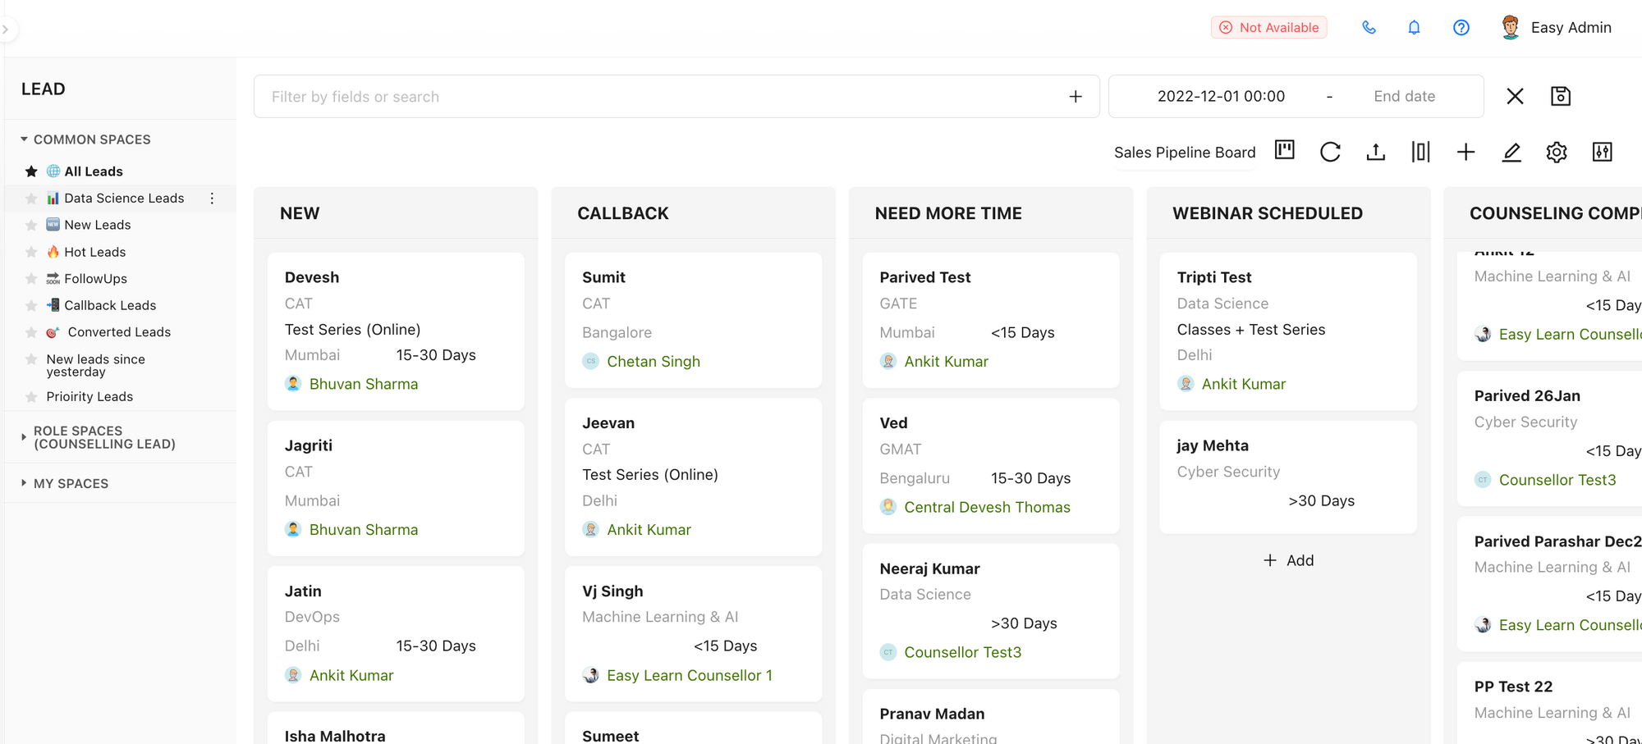Viewport: 1642px width, 744px height.
Task: Star the Hot Leads space
Action: click(31, 252)
